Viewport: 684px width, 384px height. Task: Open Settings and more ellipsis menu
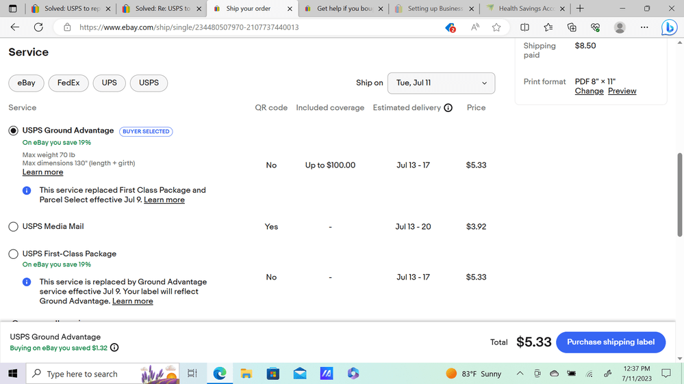tap(644, 27)
